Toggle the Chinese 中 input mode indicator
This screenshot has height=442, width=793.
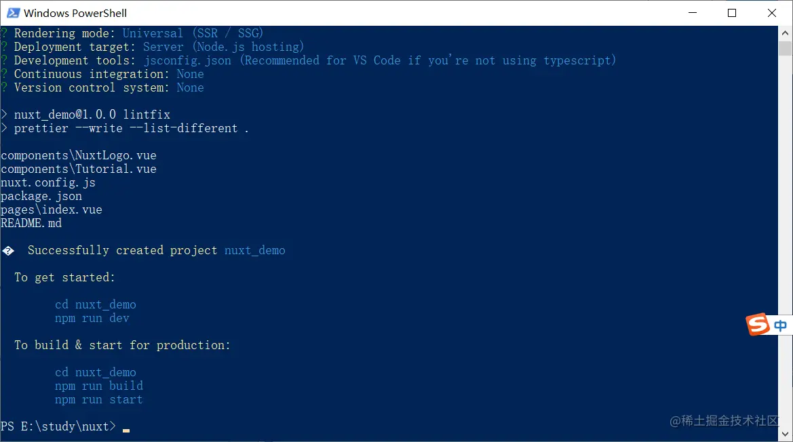pos(781,325)
